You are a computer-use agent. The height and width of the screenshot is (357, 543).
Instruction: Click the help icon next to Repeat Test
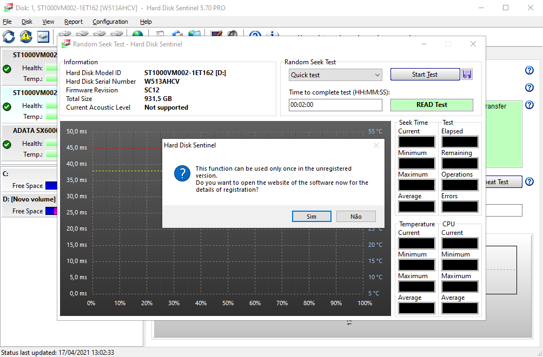(x=529, y=181)
